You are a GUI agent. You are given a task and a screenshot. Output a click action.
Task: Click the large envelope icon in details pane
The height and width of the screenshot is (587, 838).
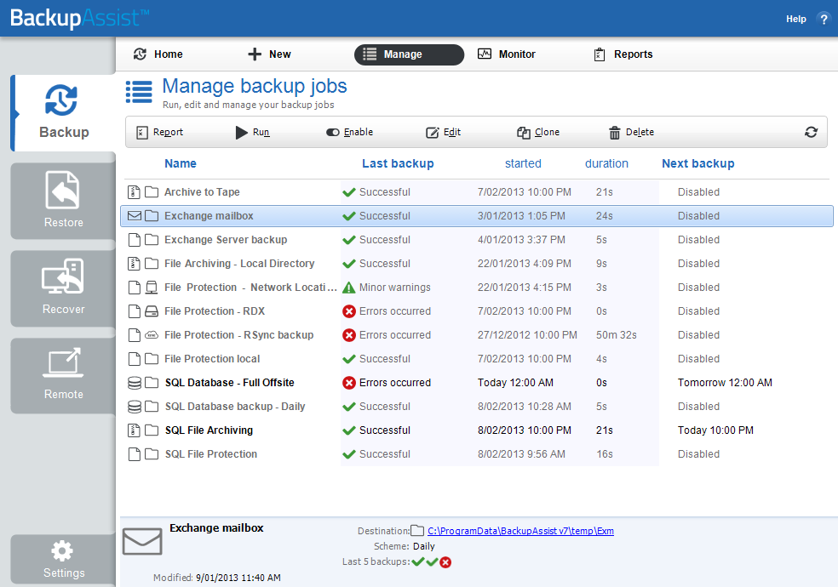click(x=142, y=542)
